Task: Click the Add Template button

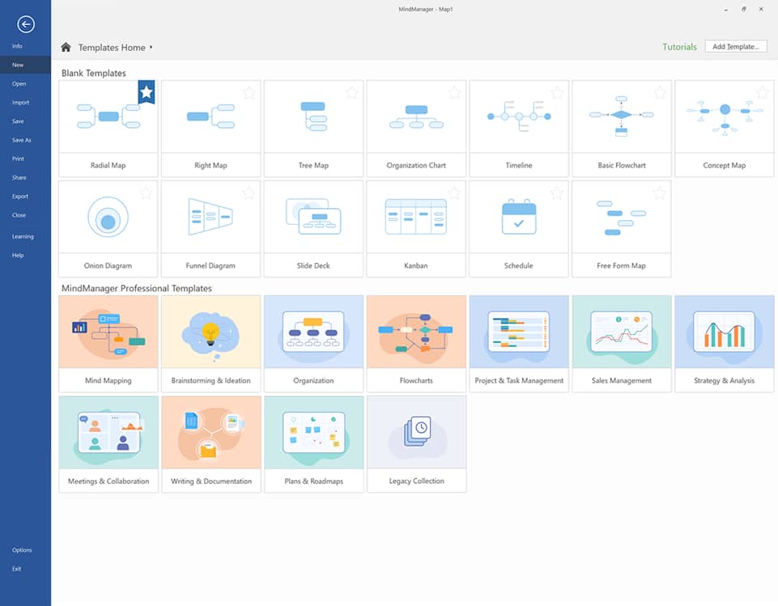Action: (x=735, y=46)
